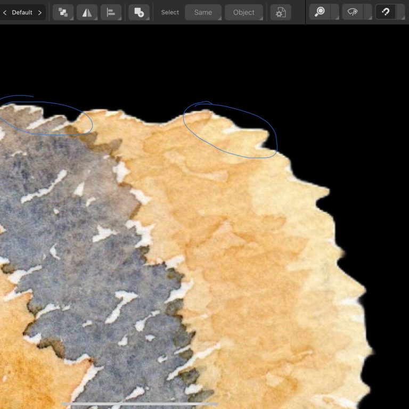409x409 pixels.
Task: Open the Add boolean operation icon
Action: (139, 12)
